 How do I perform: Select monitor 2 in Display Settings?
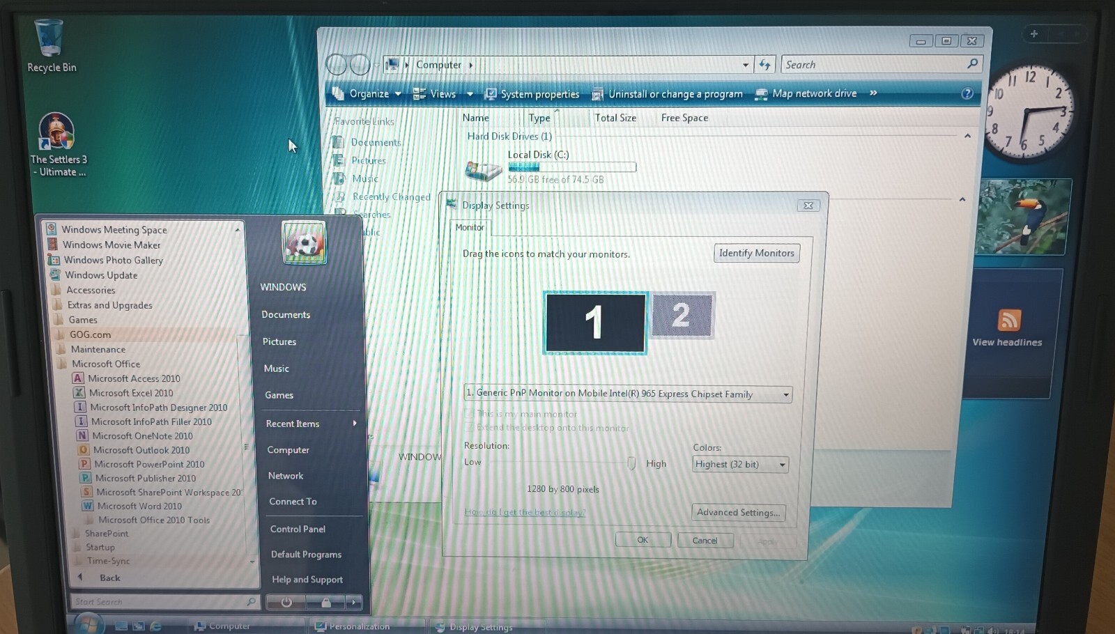(682, 316)
